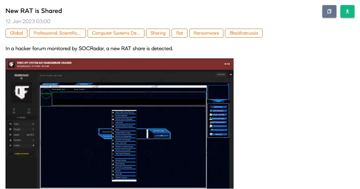Select the Global tag
The height and width of the screenshot is (189, 360).
coord(16,33)
